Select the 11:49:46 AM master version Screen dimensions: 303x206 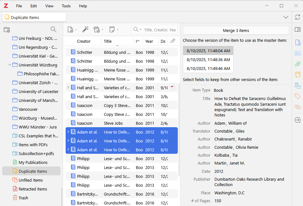coord(208,68)
